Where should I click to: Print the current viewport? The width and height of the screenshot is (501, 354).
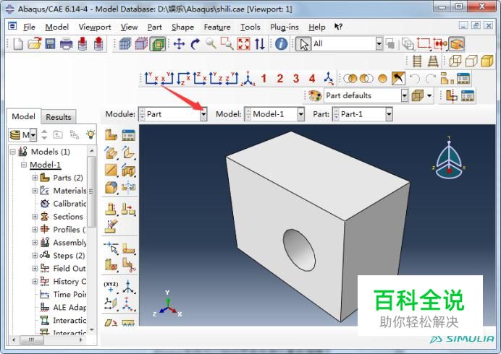66,43
